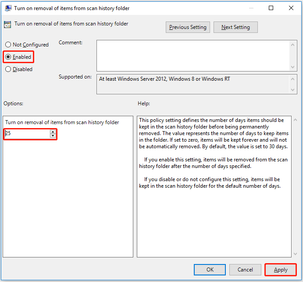Screen dimensions: 303x282
Task: Click the title bar policy window icon
Action: pos(8,8)
